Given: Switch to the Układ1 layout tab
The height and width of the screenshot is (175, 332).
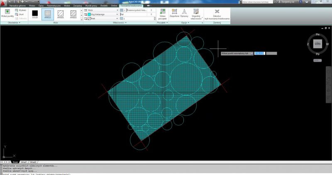Looking at the screenshot, I should tap(24, 162).
